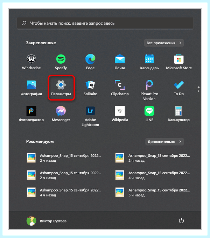Open the Календарь app
Image resolution: width=210 pixels, height=238 pixels.
[149, 62]
